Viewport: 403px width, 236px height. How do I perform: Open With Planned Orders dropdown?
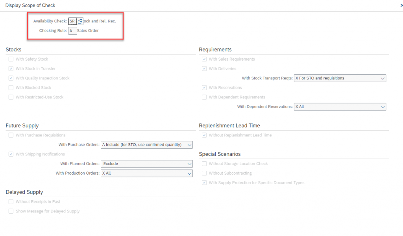pyautogui.click(x=146, y=164)
